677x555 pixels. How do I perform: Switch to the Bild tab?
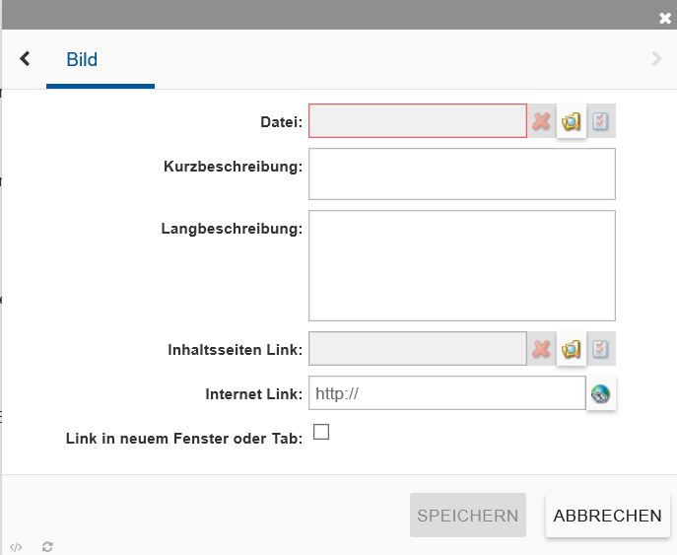point(82,60)
